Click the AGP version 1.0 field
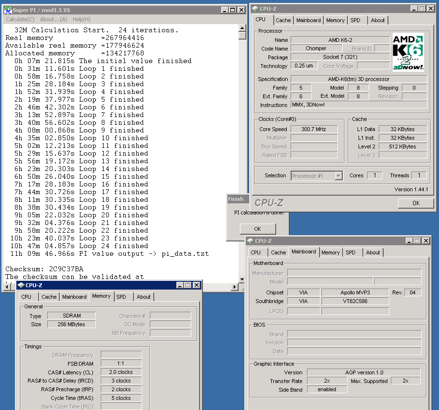The width and height of the screenshot is (439, 410). [364, 372]
